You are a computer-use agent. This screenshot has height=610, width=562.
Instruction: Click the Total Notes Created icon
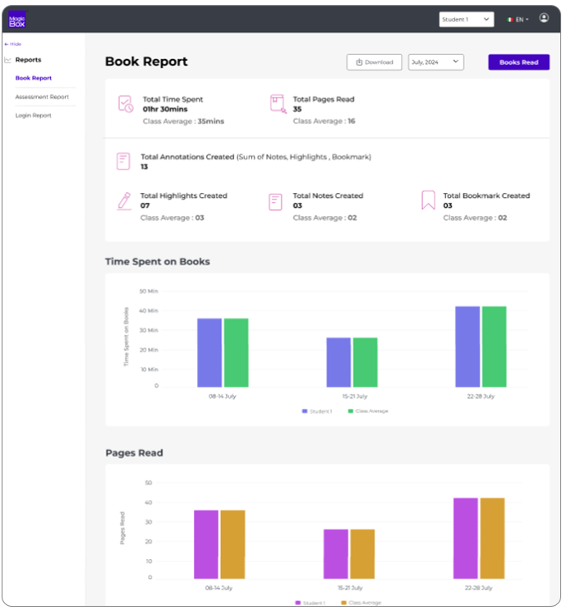click(x=275, y=202)
